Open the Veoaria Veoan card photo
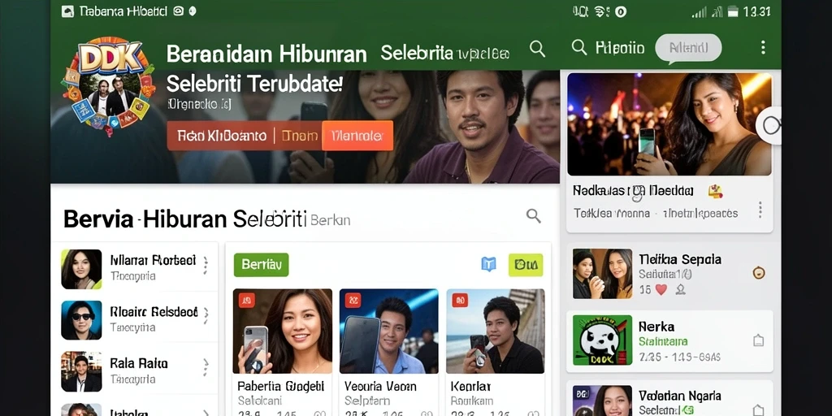 tap(389, 331)
